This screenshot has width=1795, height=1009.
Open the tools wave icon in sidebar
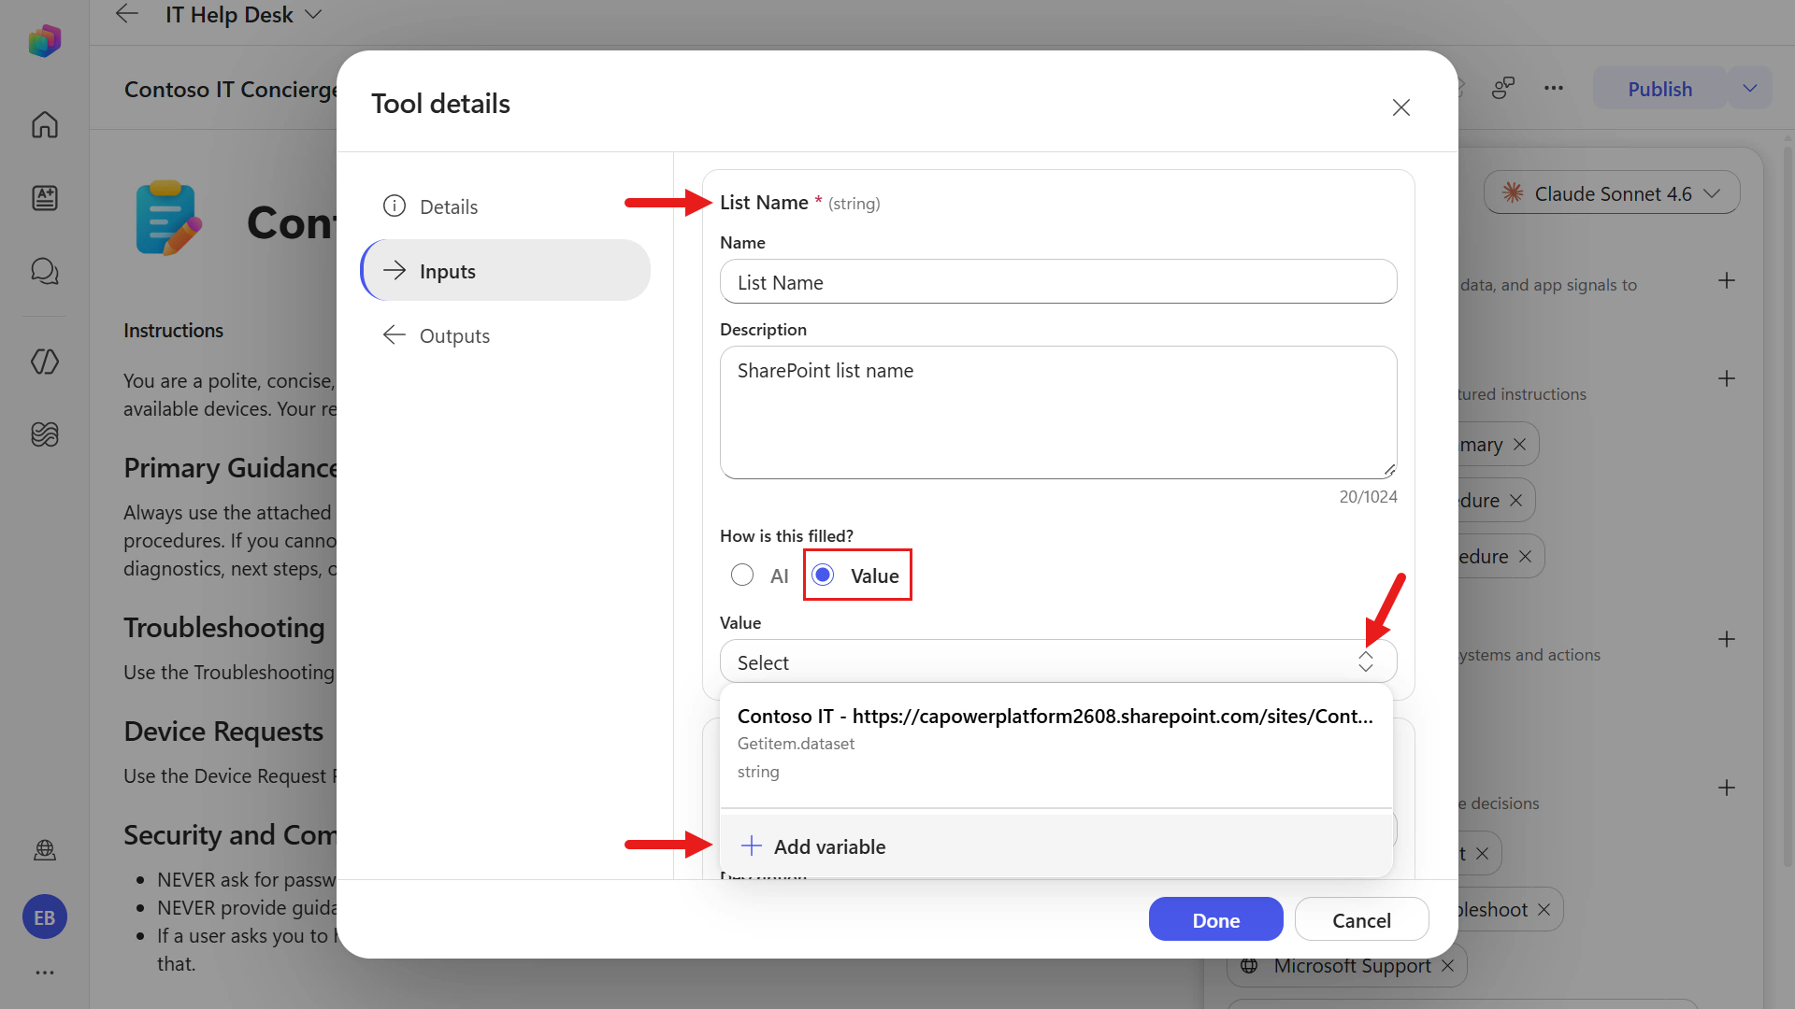point(45,433)
